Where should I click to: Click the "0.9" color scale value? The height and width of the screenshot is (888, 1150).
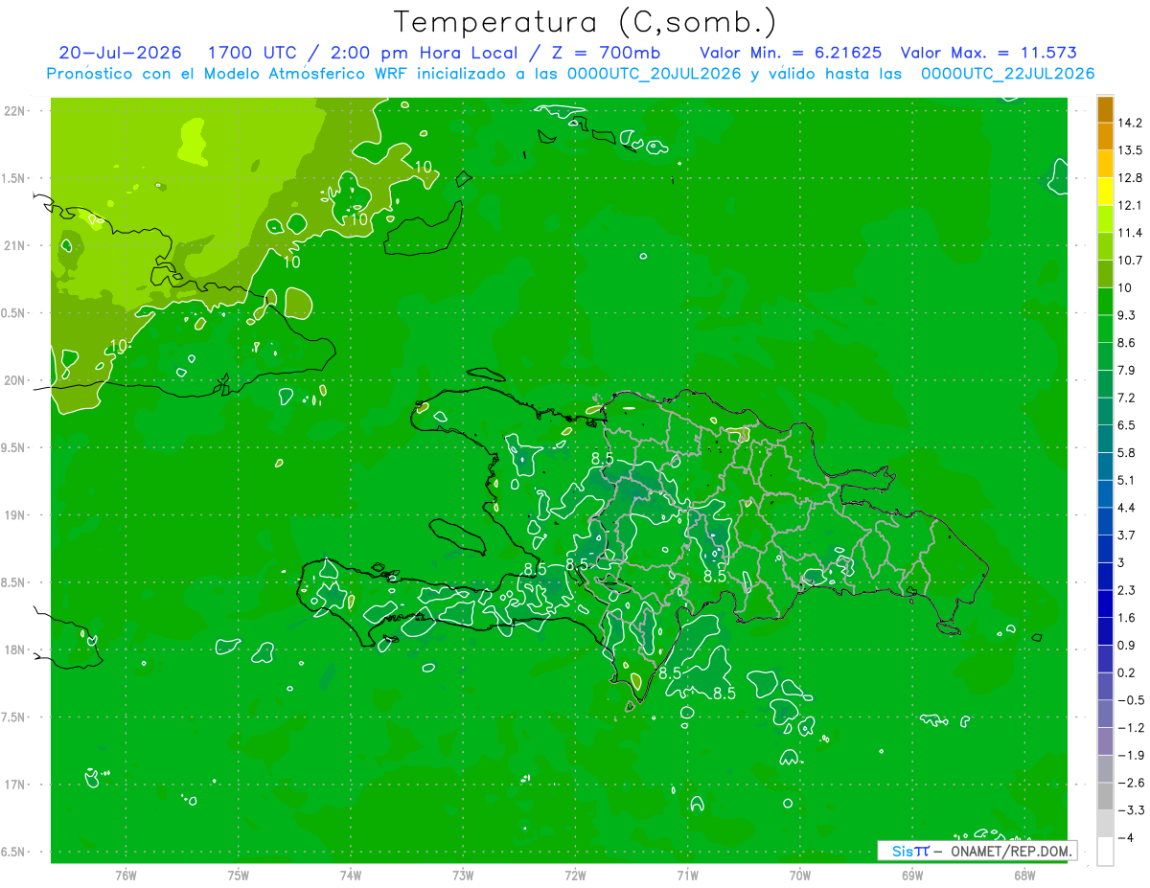click(x=1127, y=645)
